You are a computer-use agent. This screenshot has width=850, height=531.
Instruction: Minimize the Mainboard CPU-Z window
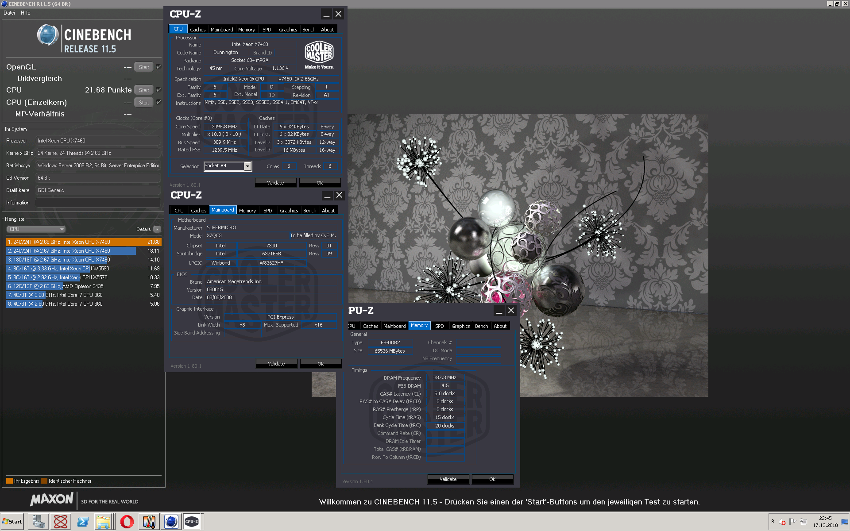327,195
